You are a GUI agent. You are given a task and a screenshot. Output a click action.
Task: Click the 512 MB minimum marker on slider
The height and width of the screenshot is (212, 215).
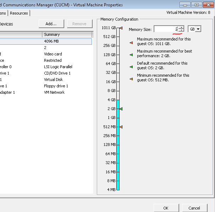click(x=121, y=127)
